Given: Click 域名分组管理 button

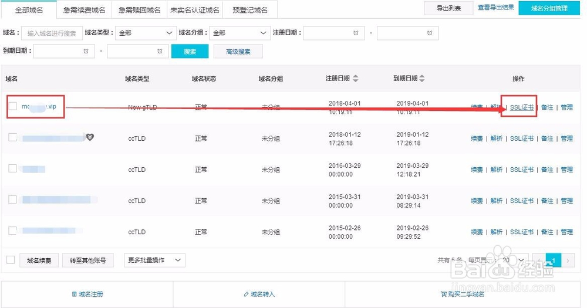Looking at the screenshot, I should pos(549,8).
